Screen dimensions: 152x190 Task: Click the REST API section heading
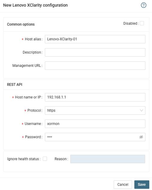click(x=15, y=84)
